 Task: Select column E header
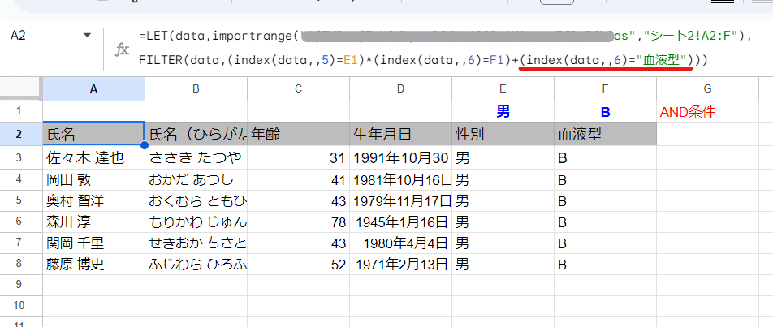(503, 89)
